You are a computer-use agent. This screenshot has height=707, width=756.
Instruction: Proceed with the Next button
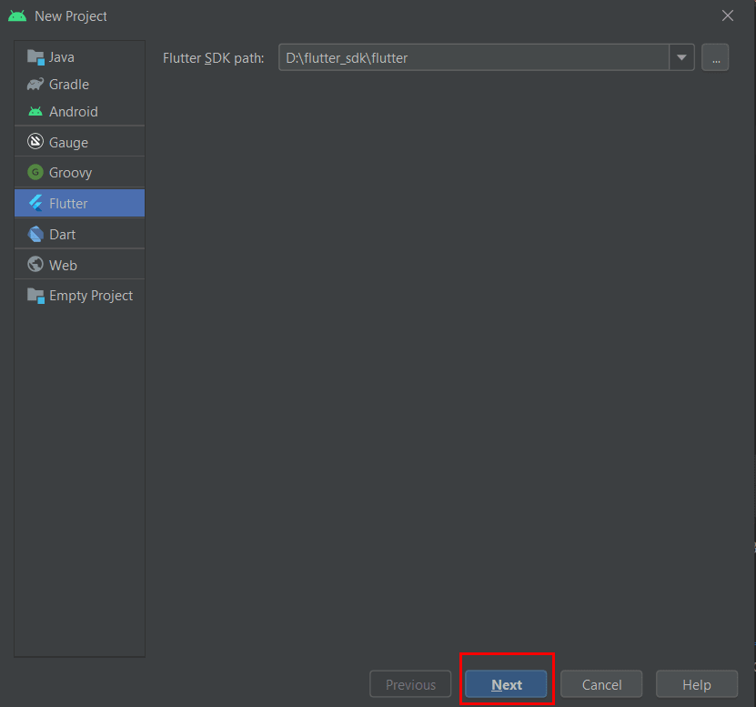tap(506, 684)
